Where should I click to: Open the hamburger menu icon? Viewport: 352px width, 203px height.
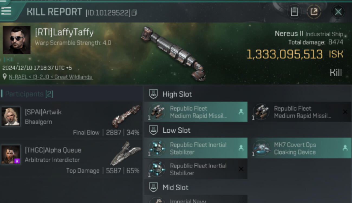(6, 11)
